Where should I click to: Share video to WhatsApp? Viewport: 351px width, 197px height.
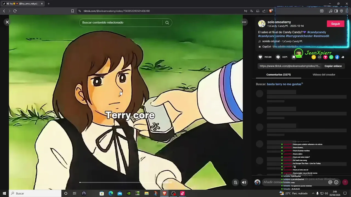[331, 57]
